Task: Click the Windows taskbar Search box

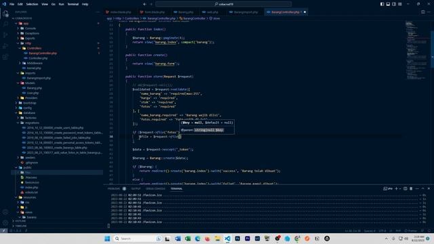Action: [138, 239]
